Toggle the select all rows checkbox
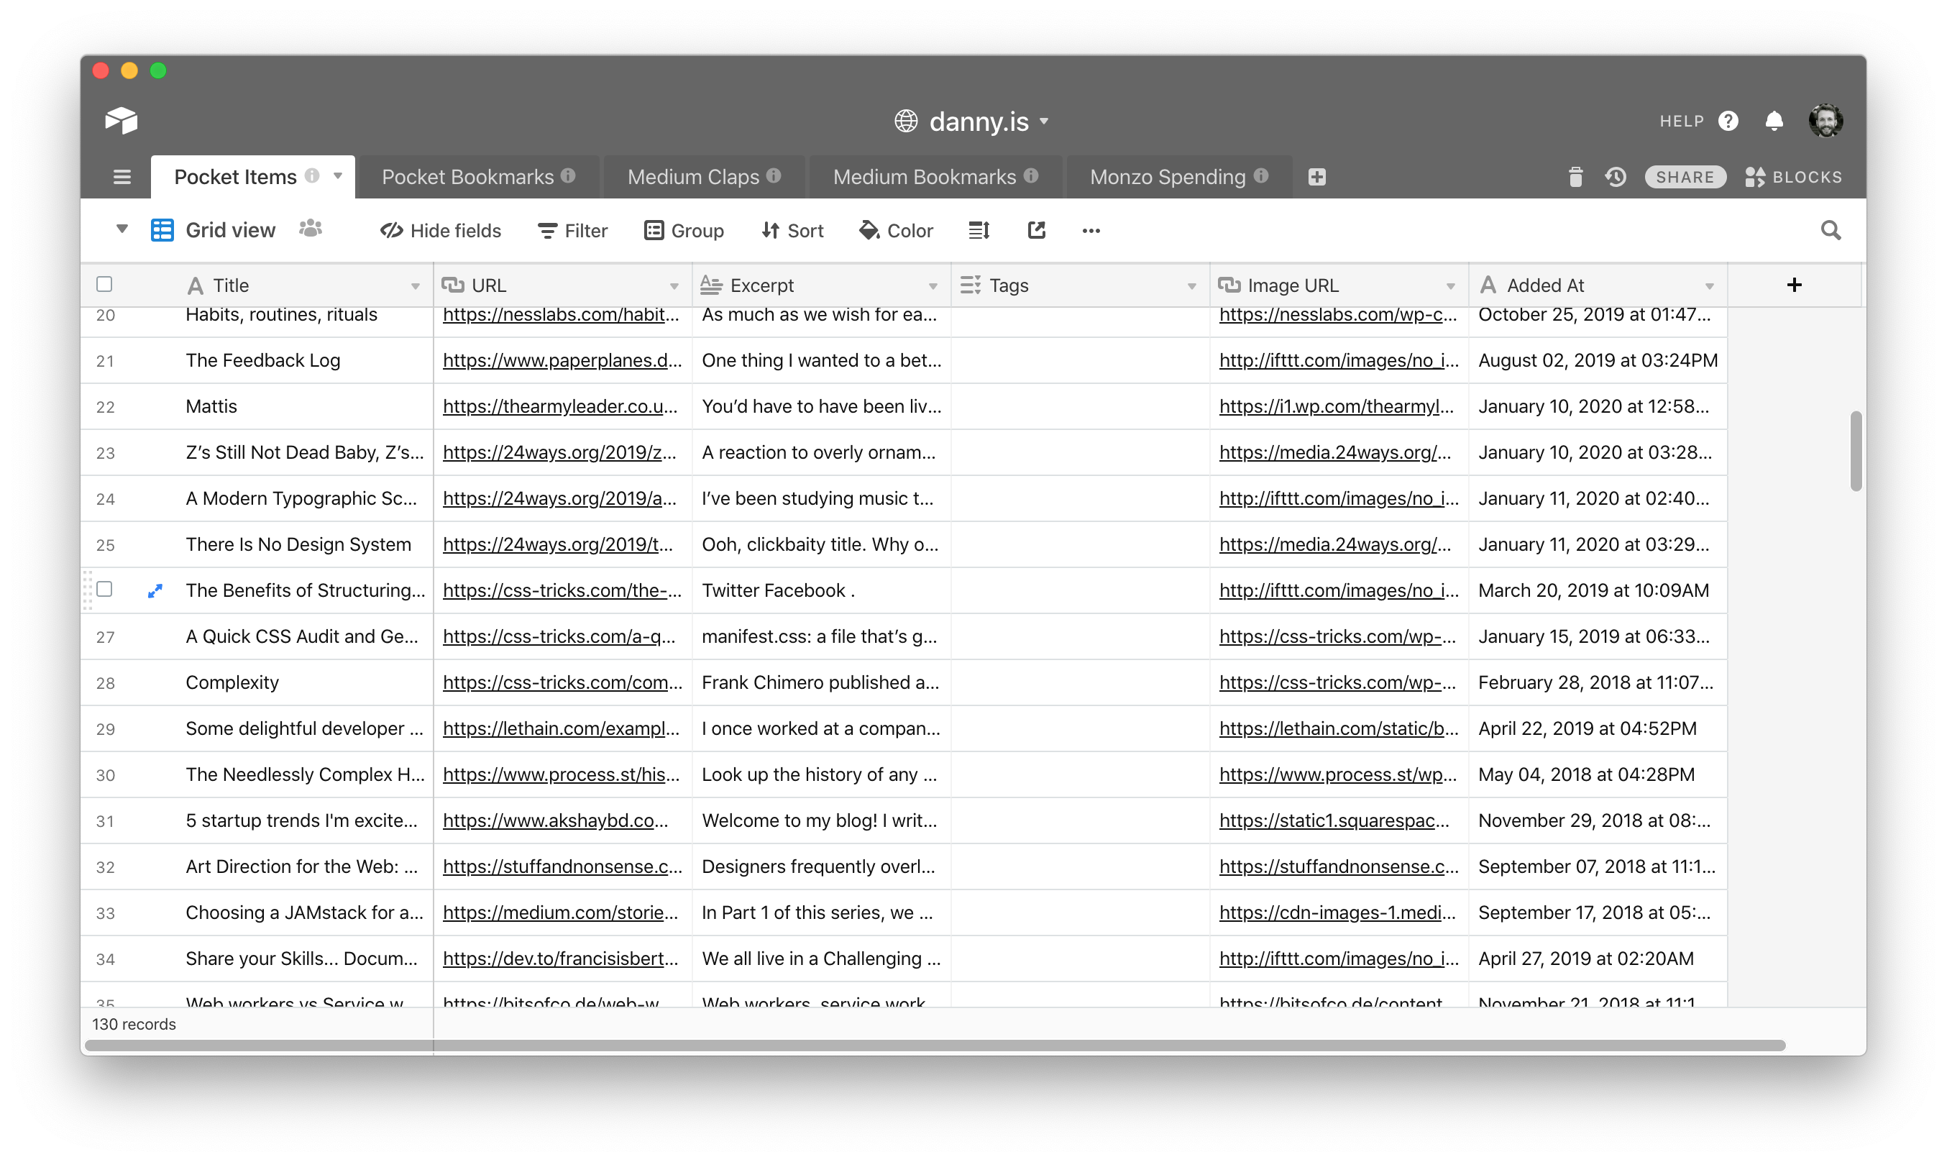The image size is (1947, 1162). [104, 284]
